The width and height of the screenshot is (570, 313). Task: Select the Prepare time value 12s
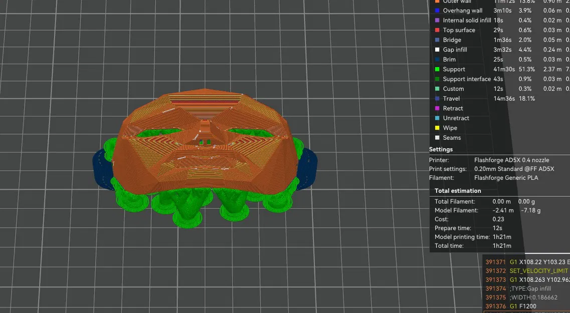point(497,228)
